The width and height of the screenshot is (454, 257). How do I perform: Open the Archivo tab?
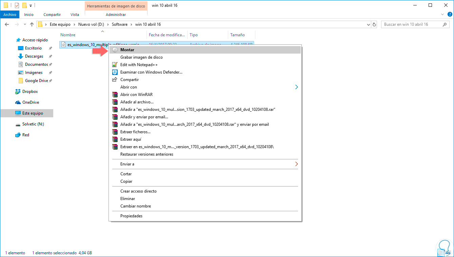10,15
